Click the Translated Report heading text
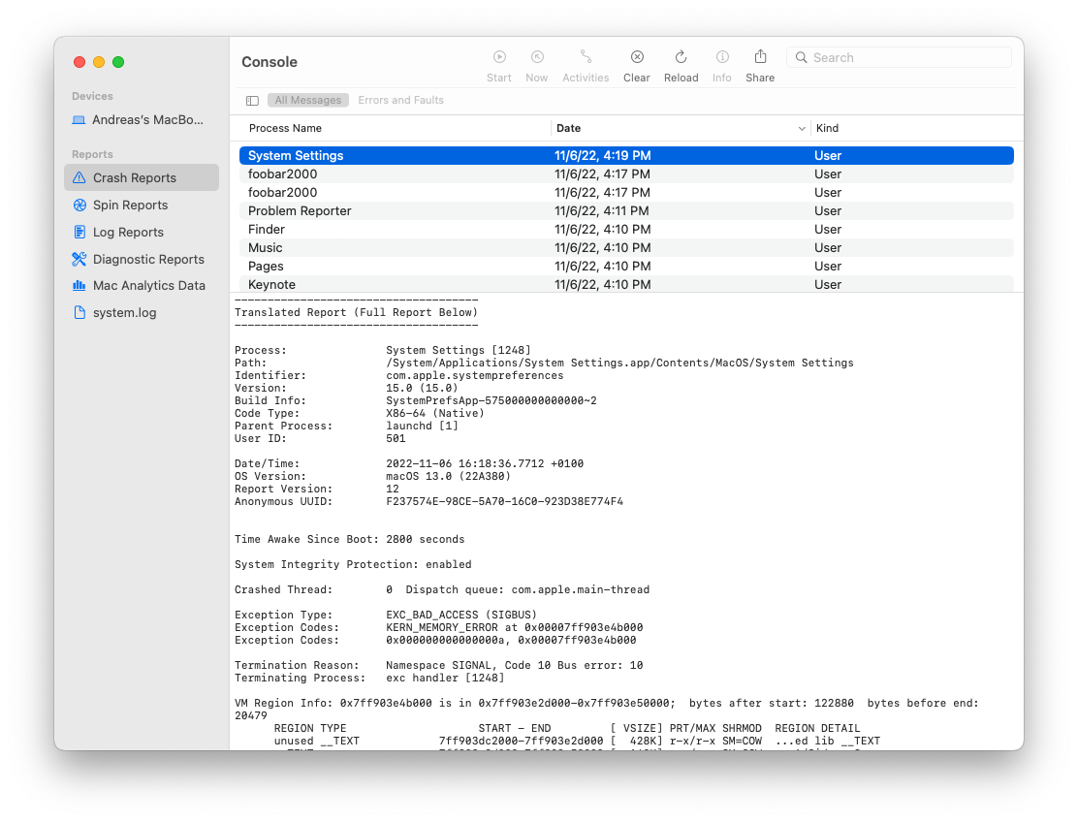The image size is (1078, 822). click(356, 312)
